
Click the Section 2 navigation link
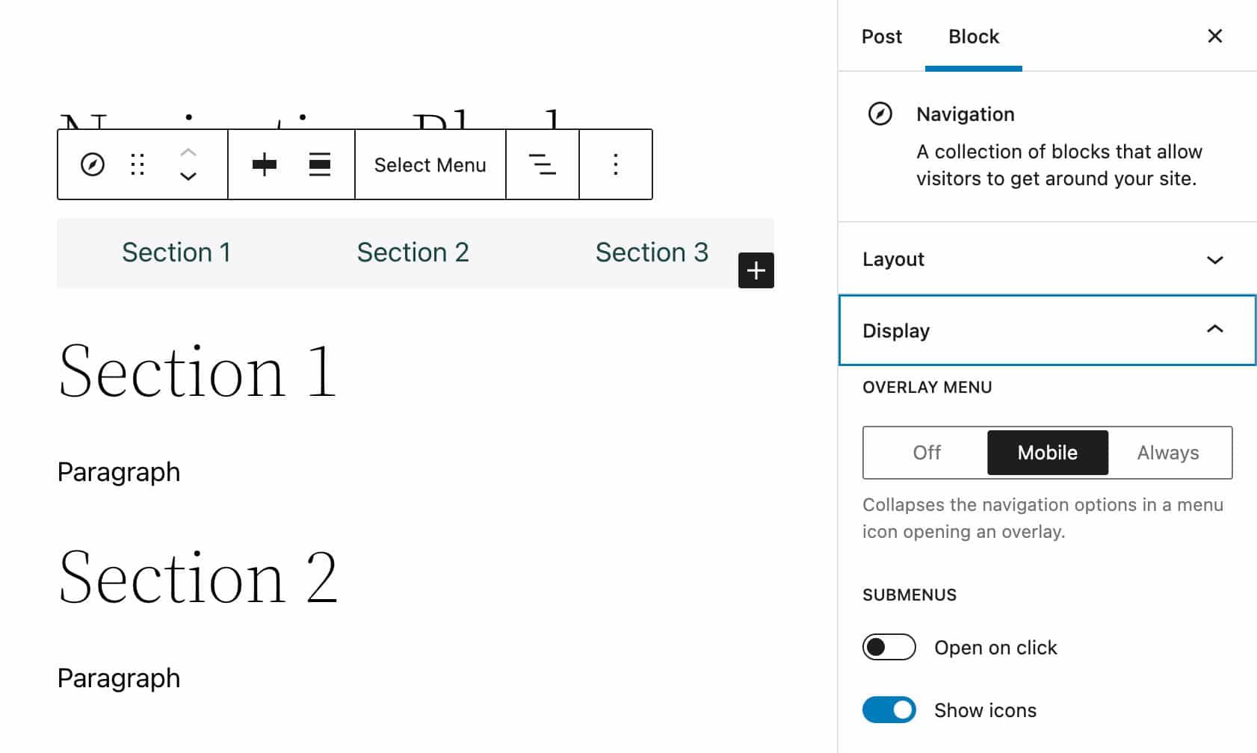(x=413, y=252)
